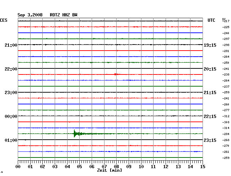The width and height of the screenshot is (231, 176).
Task: Click the DC offset value -297
Action: click(x=226, y=39)
